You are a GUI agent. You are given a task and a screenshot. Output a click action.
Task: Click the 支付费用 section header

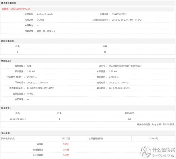(x=7, y=133)
